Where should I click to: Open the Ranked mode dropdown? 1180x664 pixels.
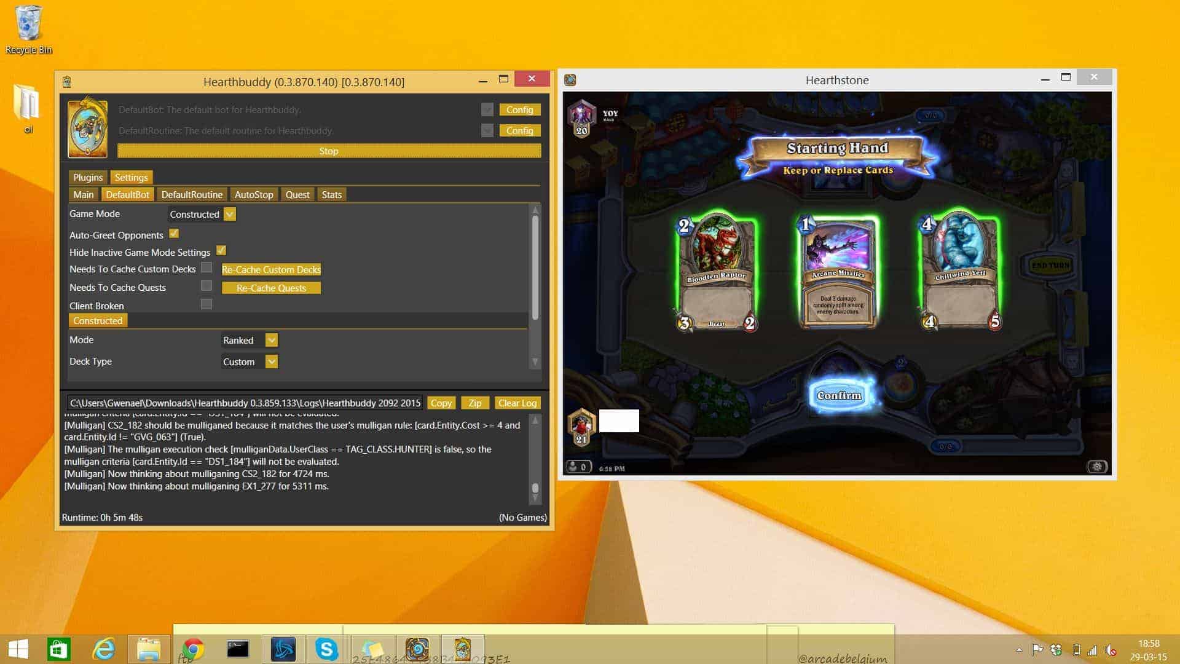(x=272, y=340)
